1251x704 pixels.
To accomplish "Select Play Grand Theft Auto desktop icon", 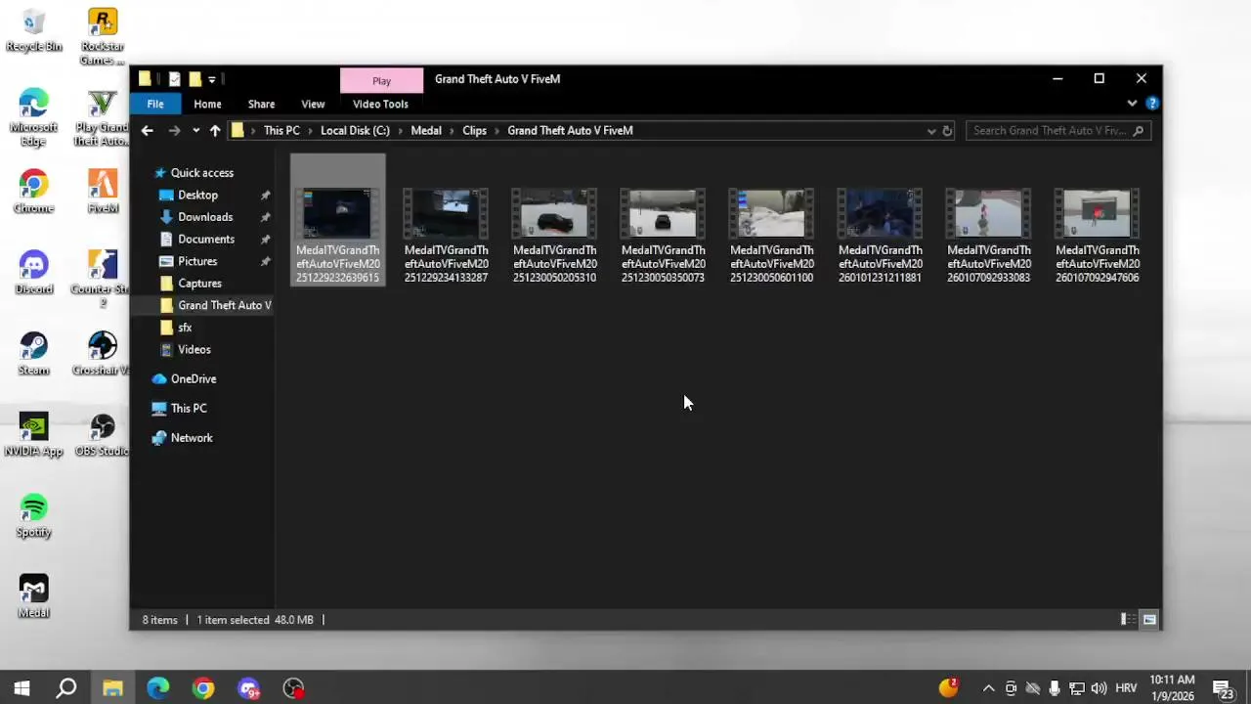I will (103, 117).
